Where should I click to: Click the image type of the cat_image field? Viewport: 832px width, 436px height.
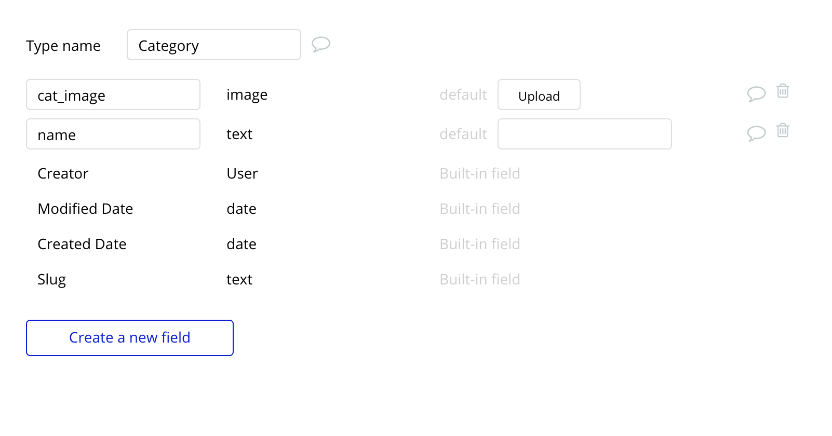coord(247,95)
